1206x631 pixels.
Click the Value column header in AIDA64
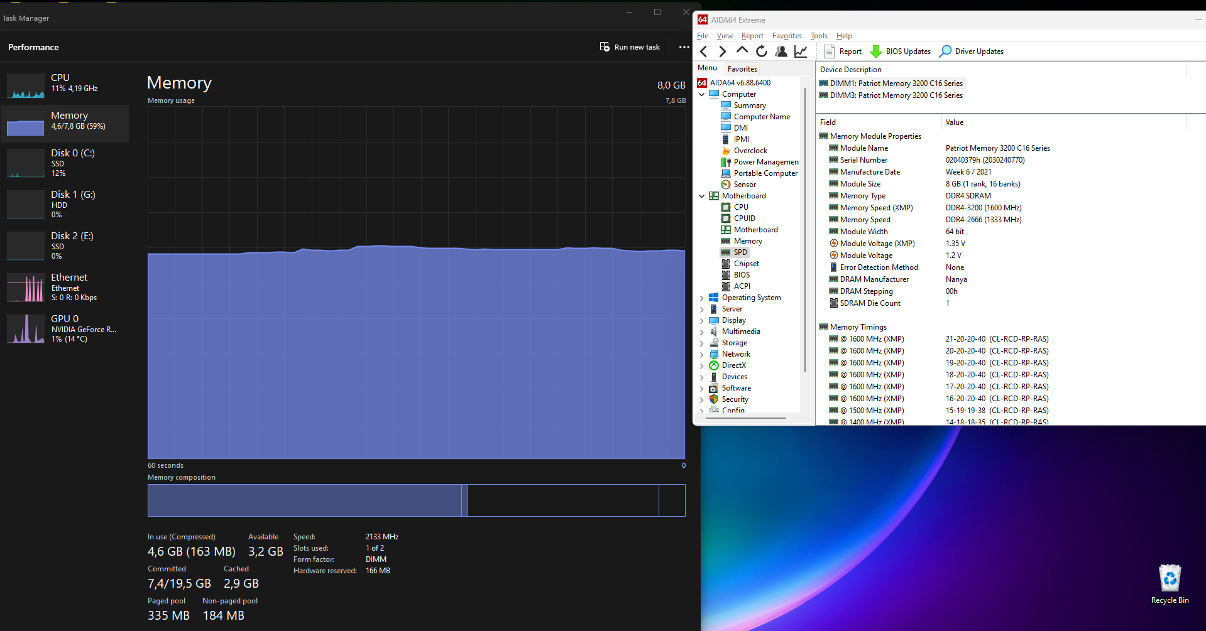click(x=1063, y=122)
